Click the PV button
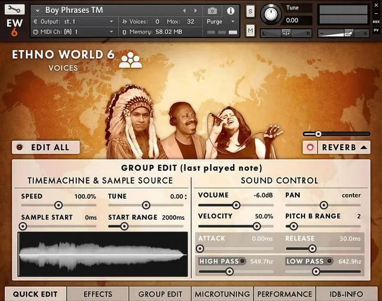This screenshot has height=301, width=382. point(376,31)
